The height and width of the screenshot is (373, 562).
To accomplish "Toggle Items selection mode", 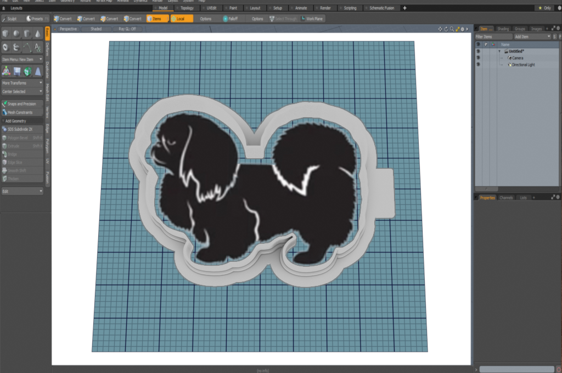I will 158,19.
